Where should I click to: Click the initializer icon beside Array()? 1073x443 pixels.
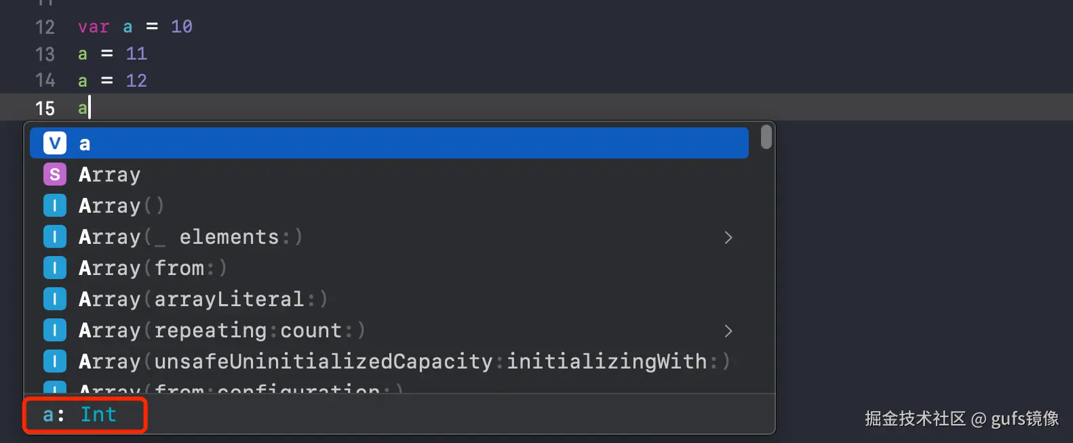55,205
